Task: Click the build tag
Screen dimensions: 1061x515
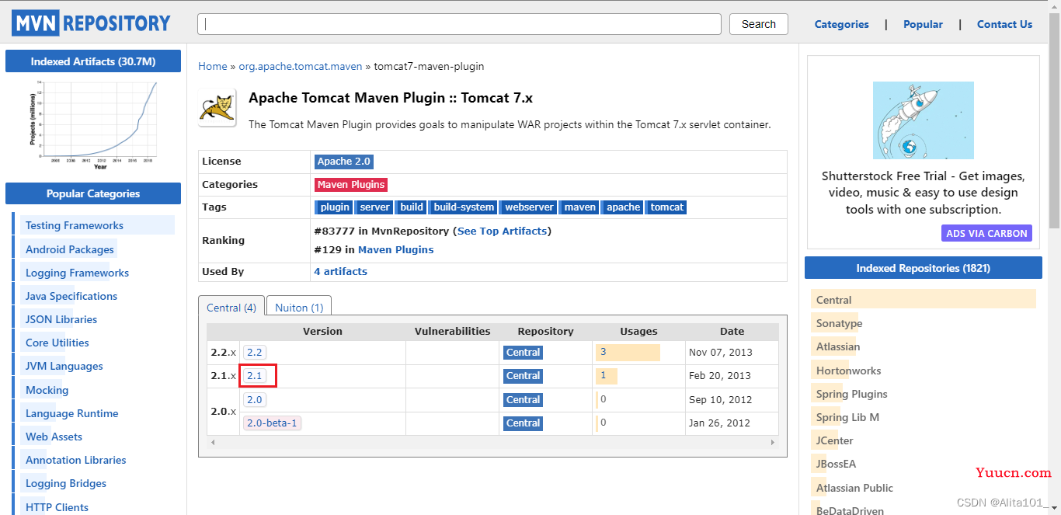Action: tap(412, 207)
